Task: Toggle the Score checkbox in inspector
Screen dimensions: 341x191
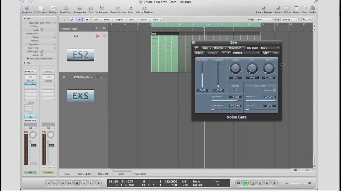Action: pos(41,55)
